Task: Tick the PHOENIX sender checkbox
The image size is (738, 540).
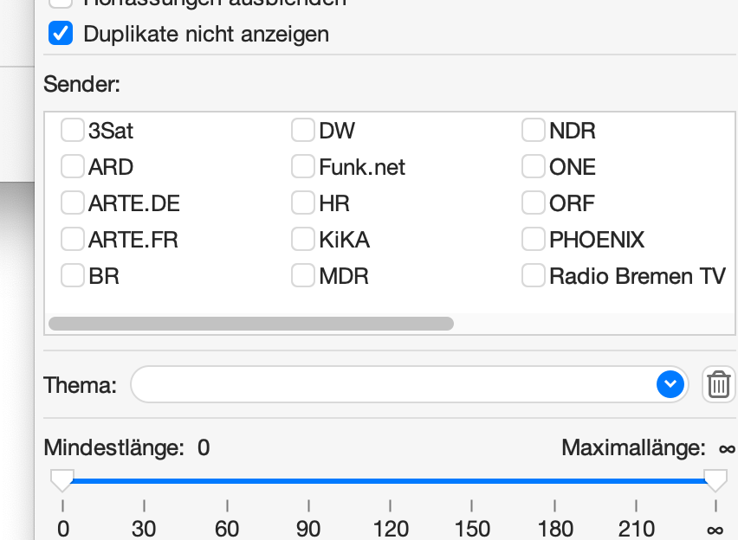Action: coord(534,239)
